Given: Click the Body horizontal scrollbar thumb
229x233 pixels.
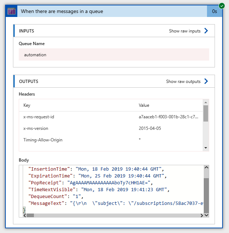Looking at the screenshot, I should pos(30,215).
